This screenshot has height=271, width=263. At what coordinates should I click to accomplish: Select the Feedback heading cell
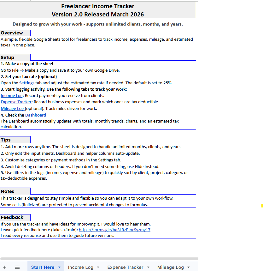point(15,217)
